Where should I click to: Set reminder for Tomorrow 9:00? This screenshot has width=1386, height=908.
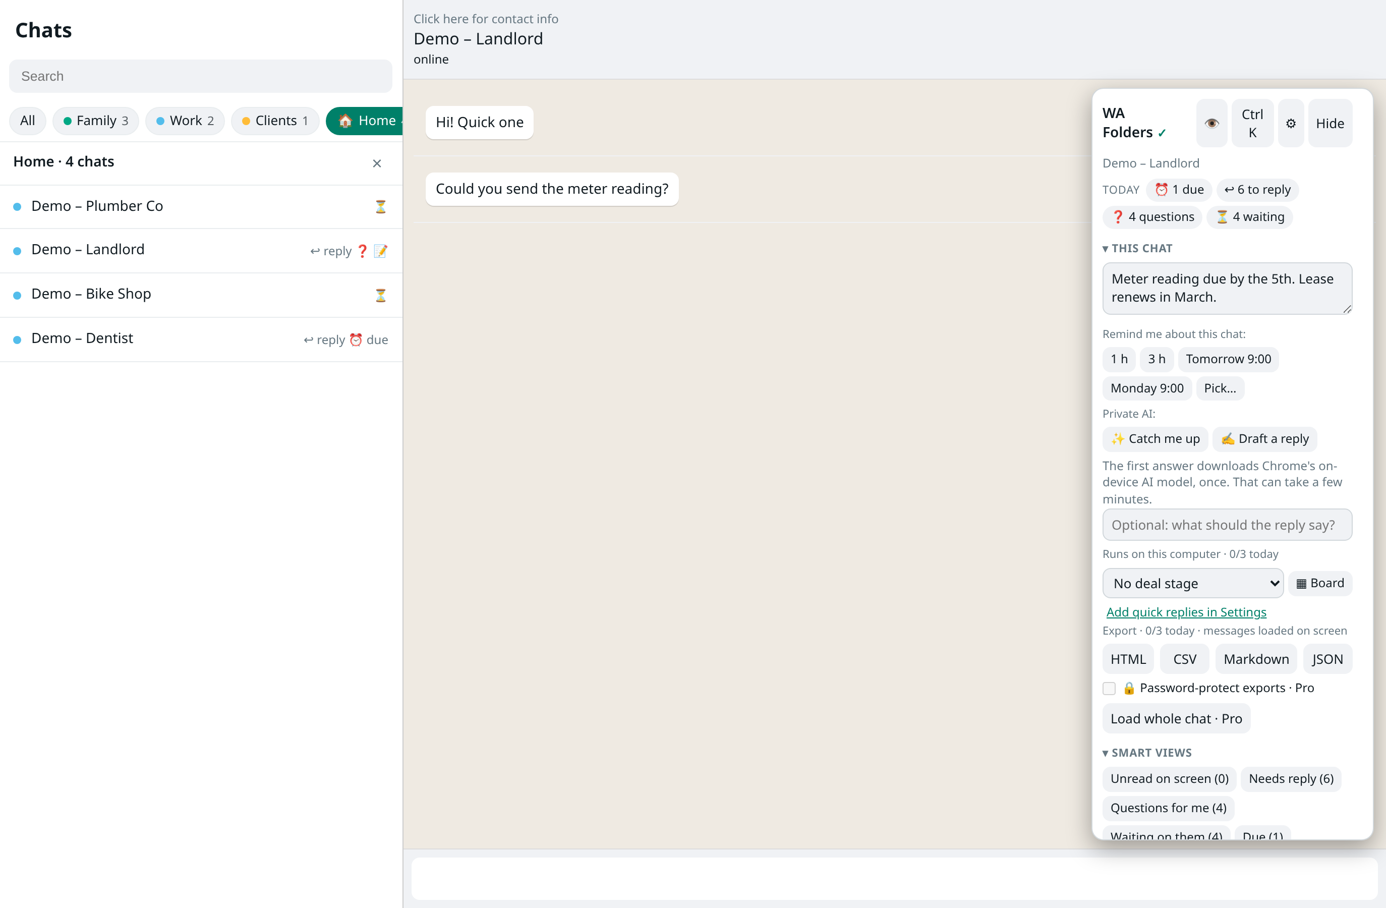tap(1228, 359)
